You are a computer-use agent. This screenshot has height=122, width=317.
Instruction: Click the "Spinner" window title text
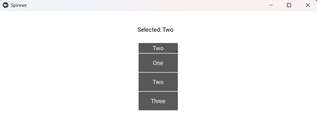coord(19,5)
